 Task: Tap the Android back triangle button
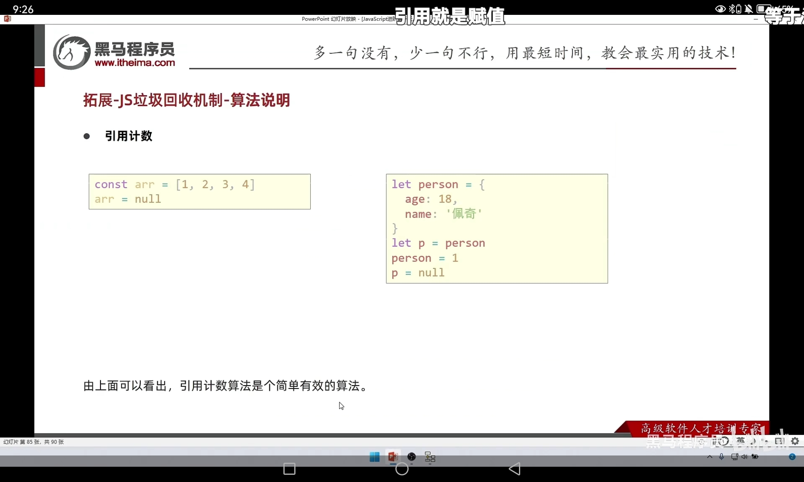515,469
